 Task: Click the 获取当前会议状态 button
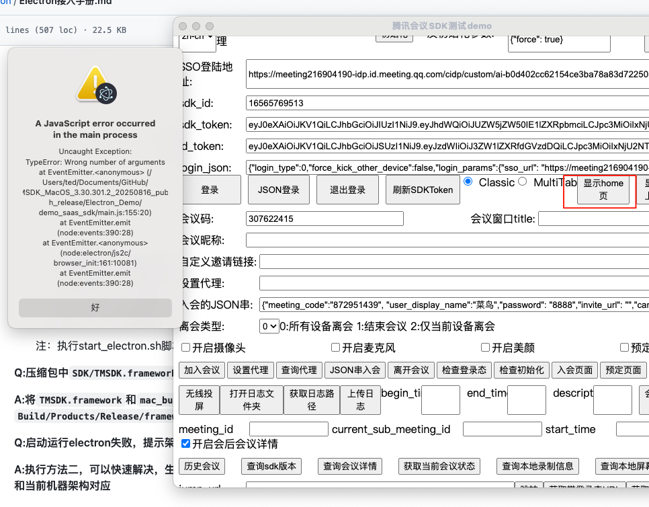pyautogui.click(x=439, y=467)
